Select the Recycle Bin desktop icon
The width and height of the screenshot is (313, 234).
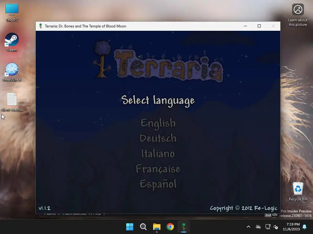(x=298, y=191)
